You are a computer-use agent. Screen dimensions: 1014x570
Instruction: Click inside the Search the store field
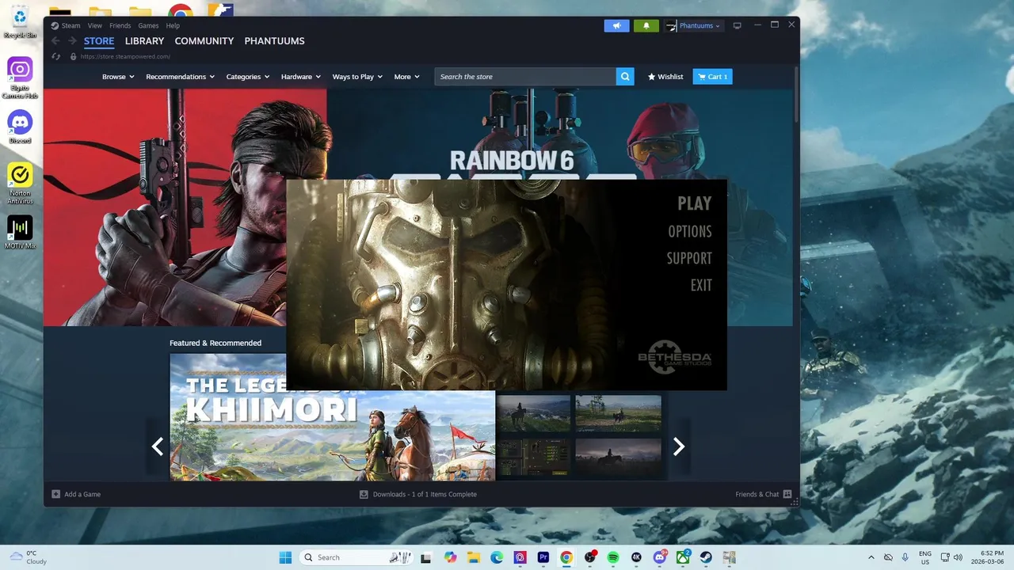point(525,77)
